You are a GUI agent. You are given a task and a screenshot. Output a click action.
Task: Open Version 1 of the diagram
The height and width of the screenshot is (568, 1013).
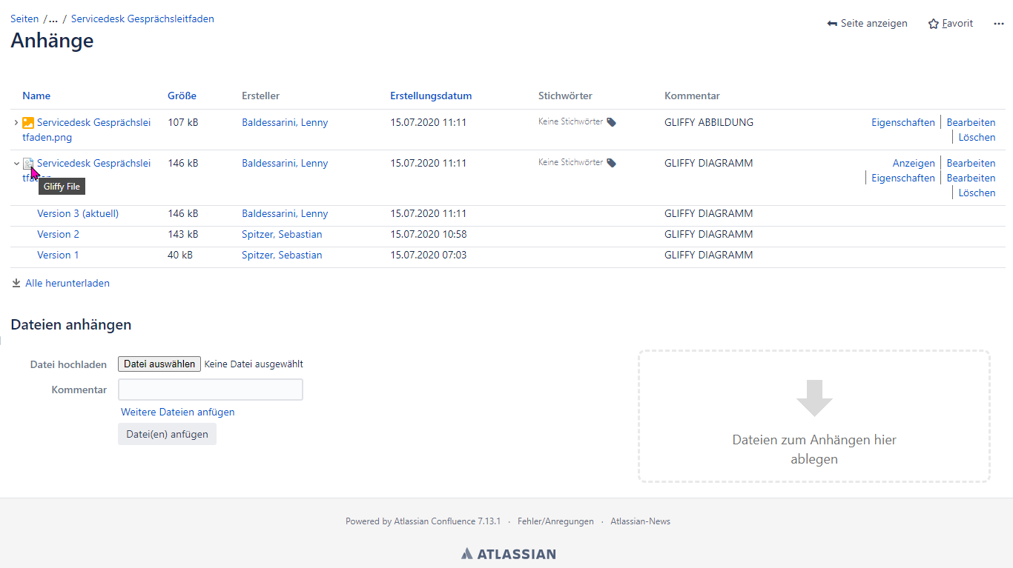click(x=59, y=255)
